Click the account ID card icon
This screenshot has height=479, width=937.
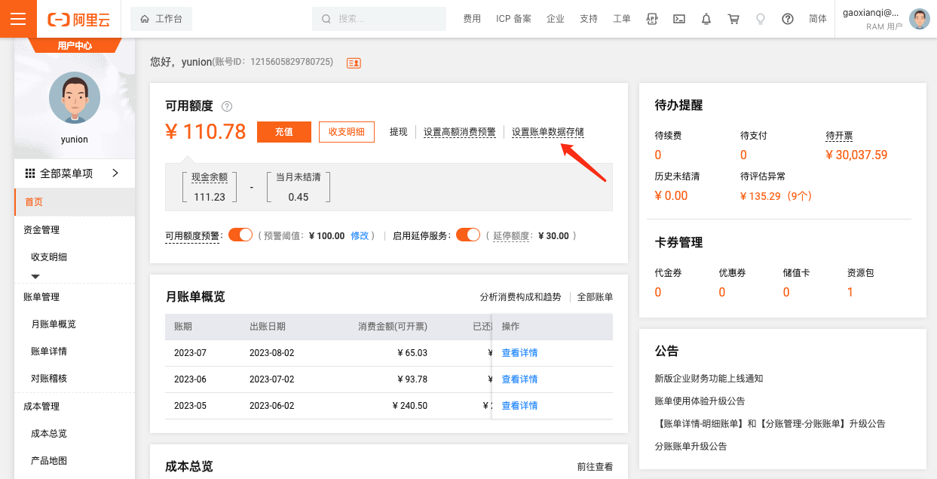tap(354, 63)
